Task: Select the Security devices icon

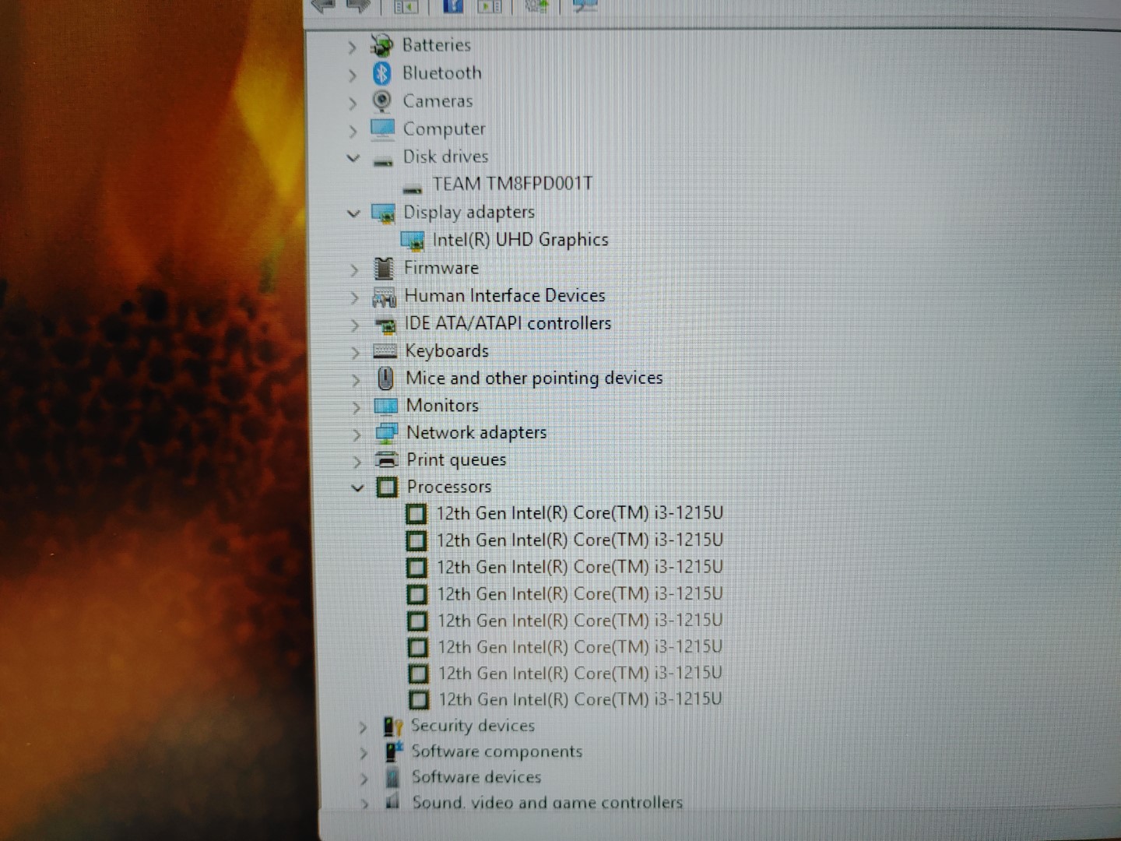Action: pos(392,727)
